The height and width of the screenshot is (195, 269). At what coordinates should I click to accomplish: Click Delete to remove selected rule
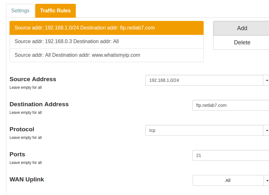coord(242,42)
